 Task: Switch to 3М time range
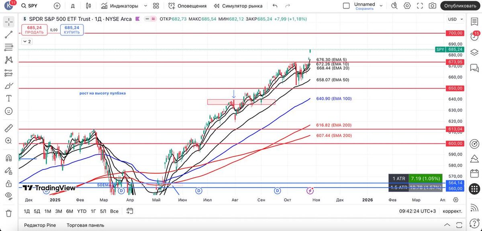(59, 211)
